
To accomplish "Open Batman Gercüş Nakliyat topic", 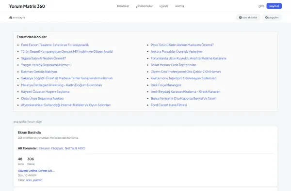I will [x=39, y=72].
